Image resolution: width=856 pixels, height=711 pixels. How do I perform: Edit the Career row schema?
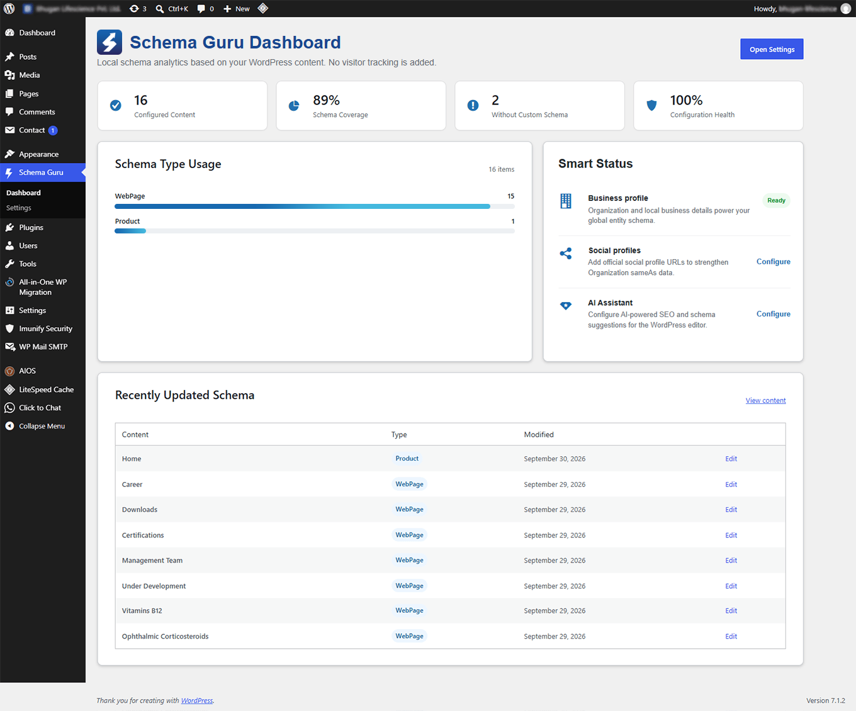click(x=731, y=484)
